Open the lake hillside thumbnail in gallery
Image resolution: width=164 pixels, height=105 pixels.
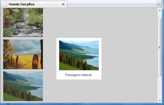(23, 86)
